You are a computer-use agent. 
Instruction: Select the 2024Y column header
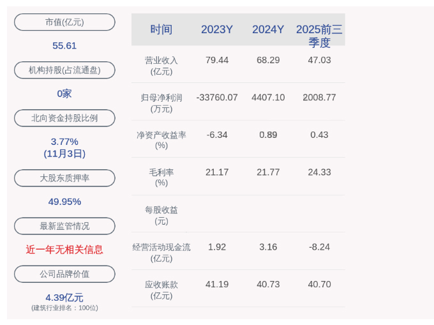coord(268,29)
